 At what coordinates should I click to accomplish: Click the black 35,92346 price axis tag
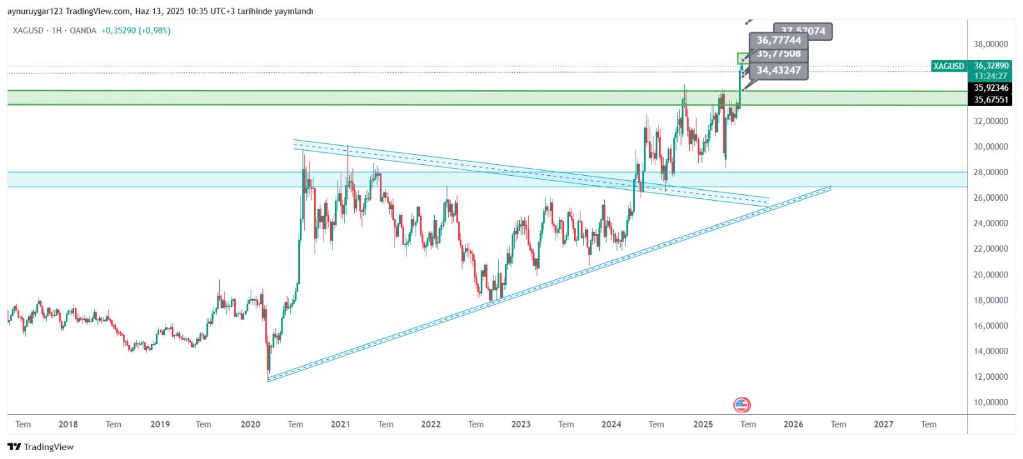[990, 88]
